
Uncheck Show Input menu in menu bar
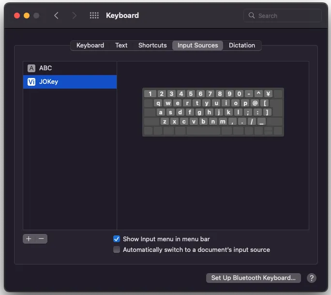tap(117, 239)
